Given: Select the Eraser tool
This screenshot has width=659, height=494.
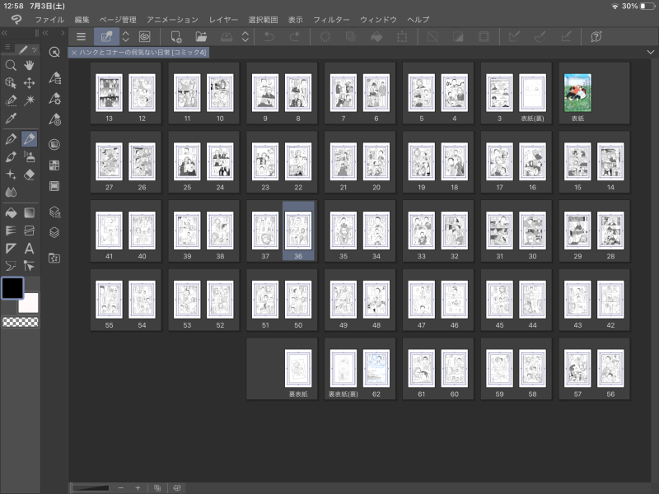Looking at the screenshot, I should [x=29, y=175].
